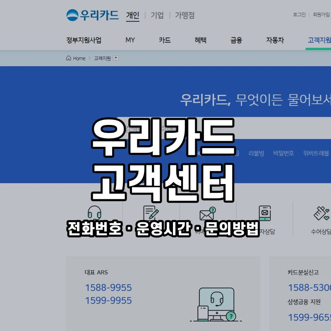The height and width of the screenshot is (331, 331).
Task: Click the Woori Card logo
Action: 92,15
